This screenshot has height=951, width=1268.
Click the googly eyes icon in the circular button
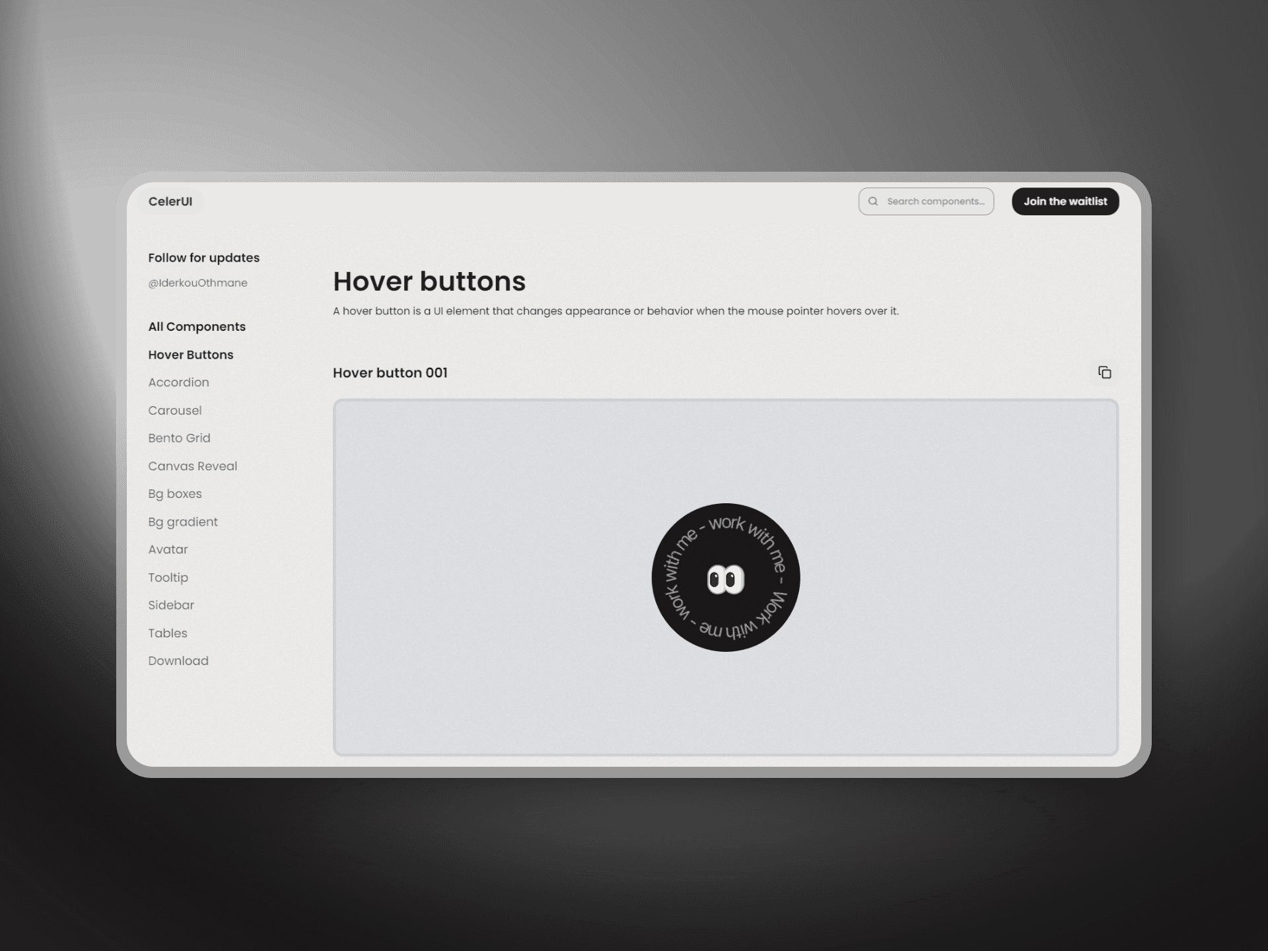[x=725, y=579]
